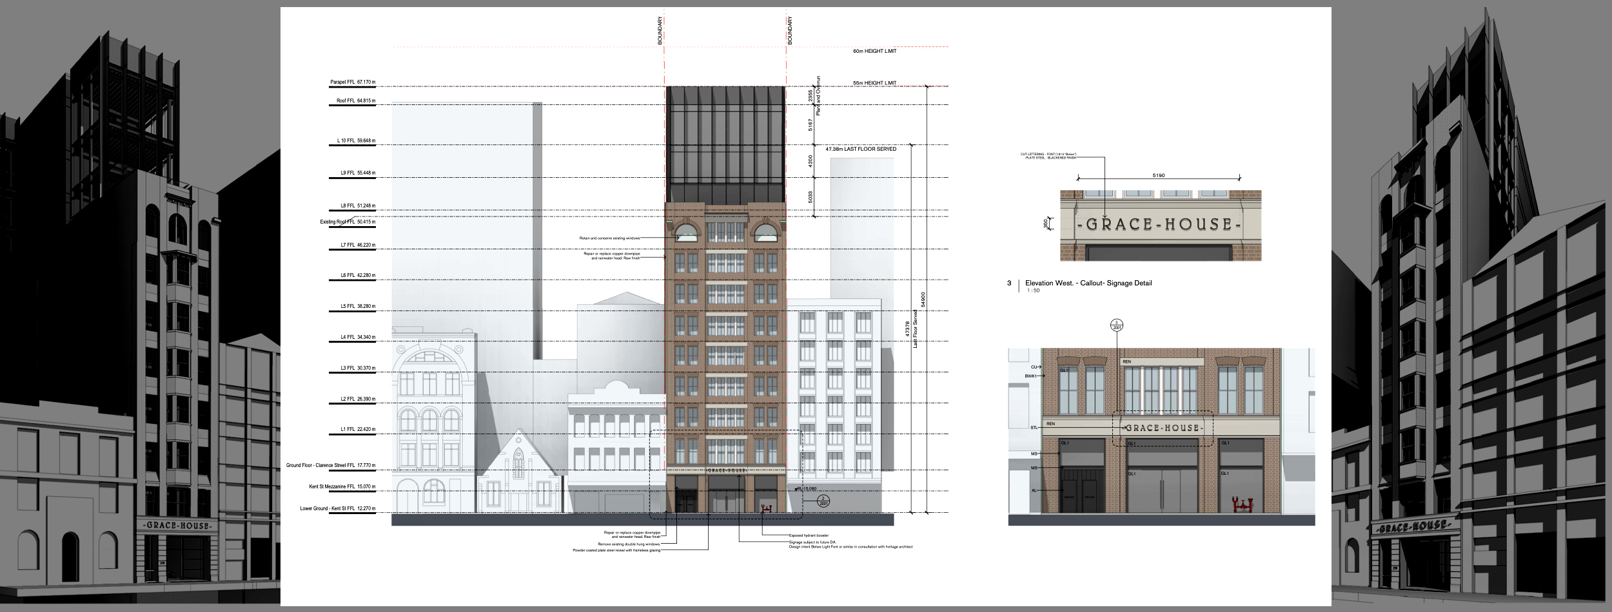Screen dimensions: 1612x612
Task: Select the '5190' signage width dimension
Action: [x=1159, y=175]
